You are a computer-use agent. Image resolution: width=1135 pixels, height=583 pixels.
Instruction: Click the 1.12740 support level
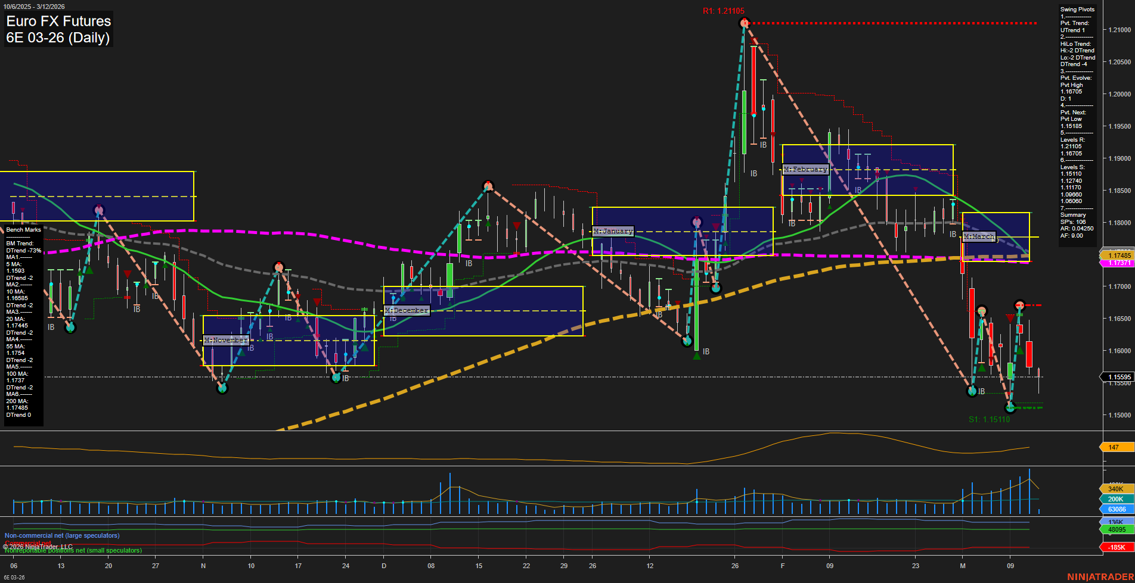[1071, 181]
